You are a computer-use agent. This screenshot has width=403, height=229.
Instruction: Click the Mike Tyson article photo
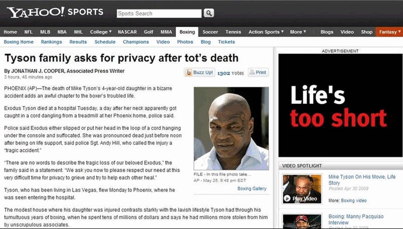[x=231, y=128]
